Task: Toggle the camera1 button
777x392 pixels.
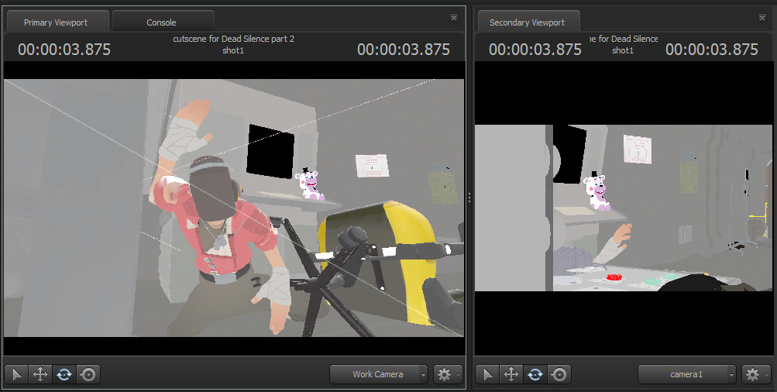Action: [x=683, y=374]
